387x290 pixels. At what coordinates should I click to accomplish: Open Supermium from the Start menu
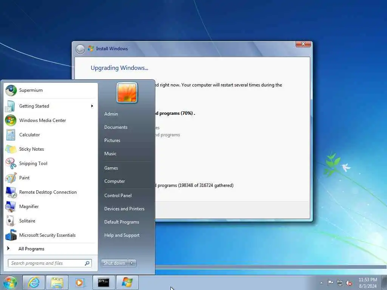point(50,90)
